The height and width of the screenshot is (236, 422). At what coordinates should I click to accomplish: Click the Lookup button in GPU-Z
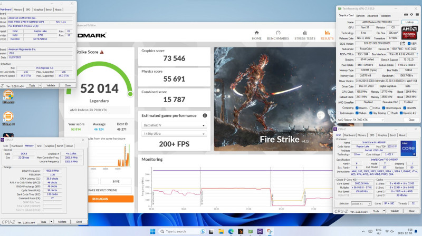pos(409,22)
